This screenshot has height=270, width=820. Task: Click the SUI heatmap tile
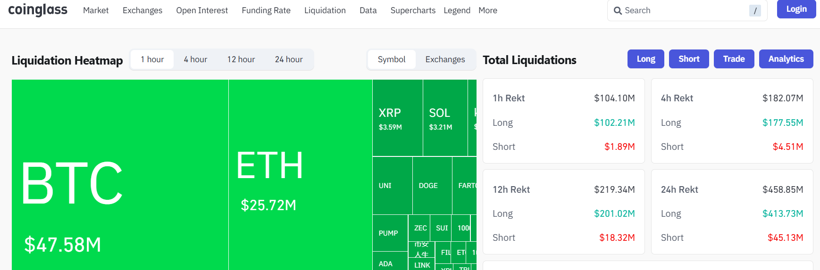(442, 228)
